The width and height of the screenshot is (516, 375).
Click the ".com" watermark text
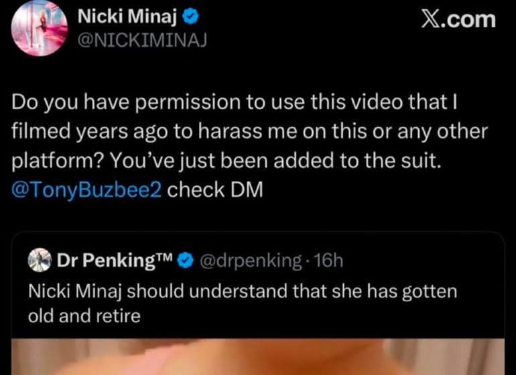click(472, 19)
